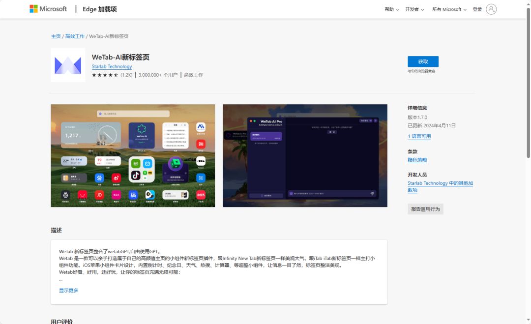Click the page vertical scrollbar thumb

pyautogui.click(x=528, y=82)
